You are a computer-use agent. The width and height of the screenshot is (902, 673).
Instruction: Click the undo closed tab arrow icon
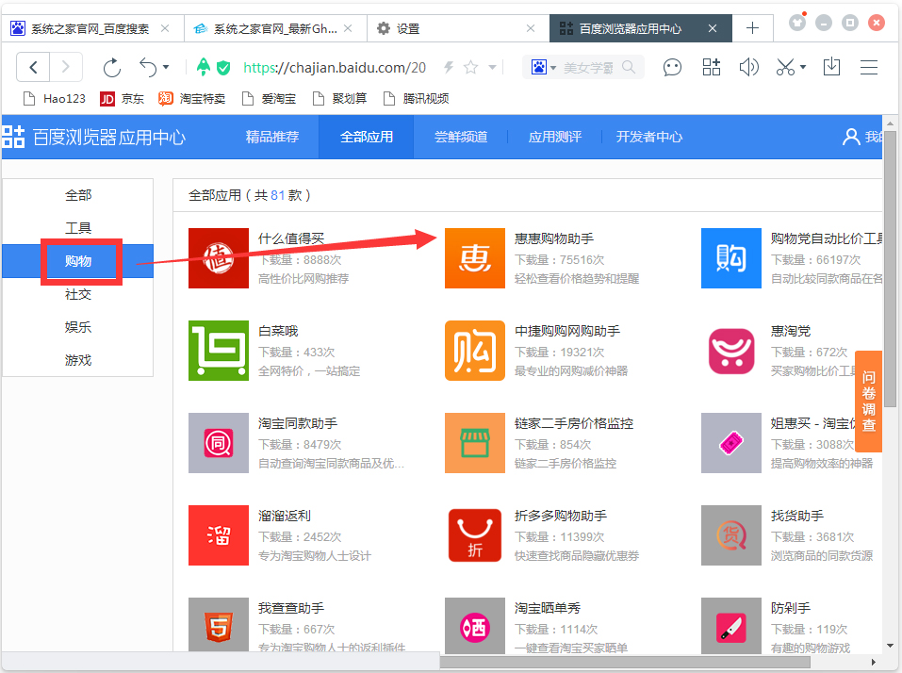coord(148,67)
